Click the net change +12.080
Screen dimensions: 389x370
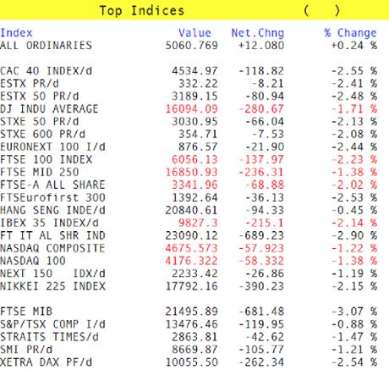click(261, 45)
